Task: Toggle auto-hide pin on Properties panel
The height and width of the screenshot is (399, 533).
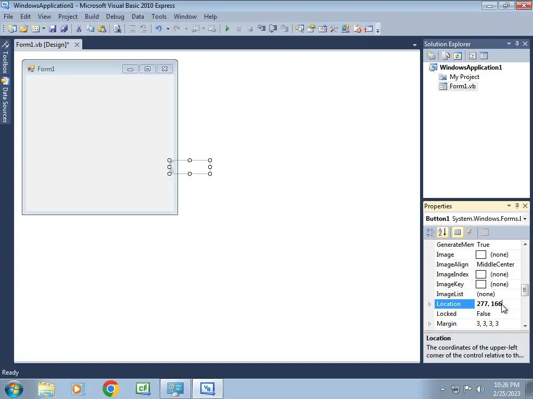Action: point(517,206)
